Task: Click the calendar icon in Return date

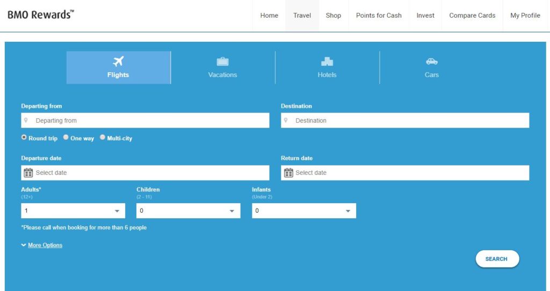Action: point(288,173)
